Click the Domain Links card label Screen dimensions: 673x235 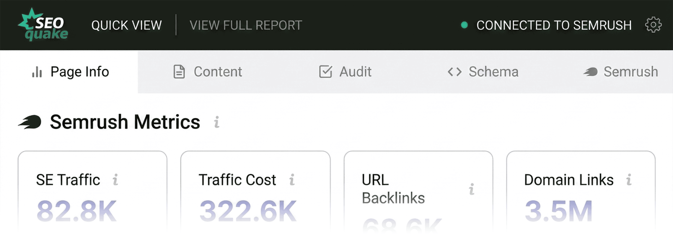tap(569, 180)
